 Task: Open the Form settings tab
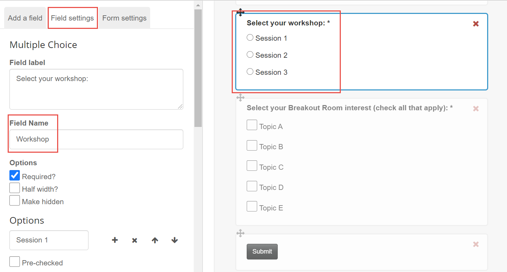point(124,18)
